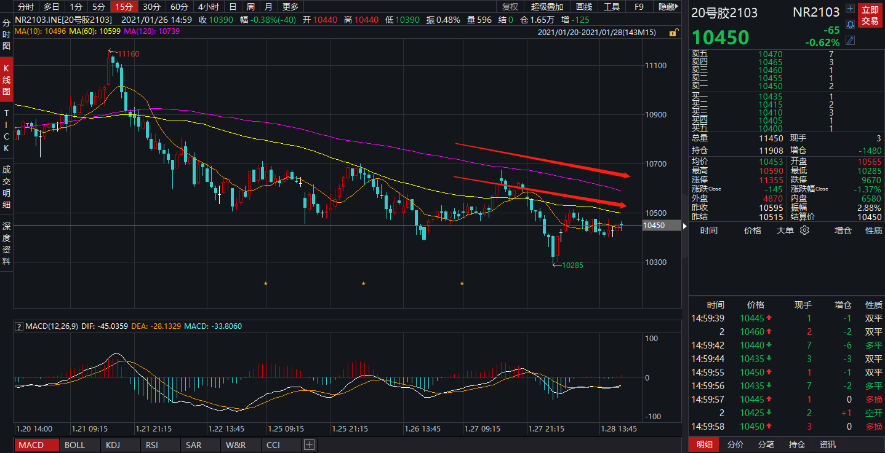
Task: Open the K线图 side tab
Action: coord(7,80)
